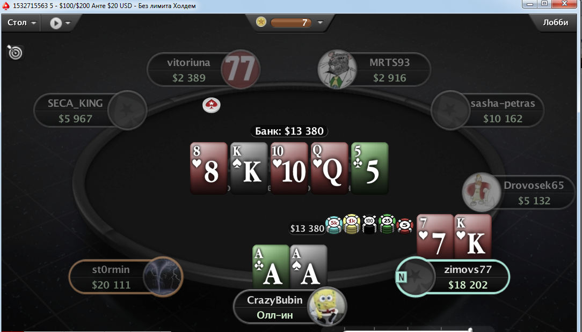Click MRTS93's rat avatar
The height and width of the screenshot is (332, 582).
(x=337, y=69)
